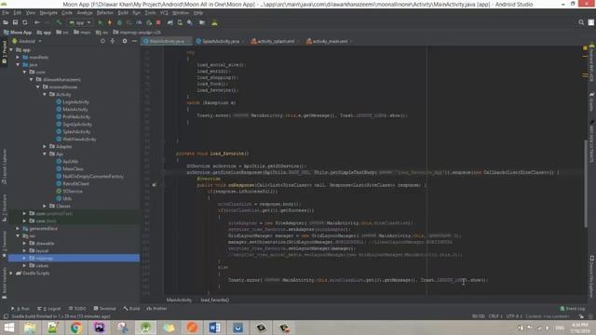Select the mipmap folder row
The height and width of the screenshot is (335, 596).
point(74,259)
